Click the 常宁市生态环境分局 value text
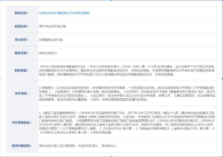Screen dimensions: 223x157 click(x=53, y=26)
